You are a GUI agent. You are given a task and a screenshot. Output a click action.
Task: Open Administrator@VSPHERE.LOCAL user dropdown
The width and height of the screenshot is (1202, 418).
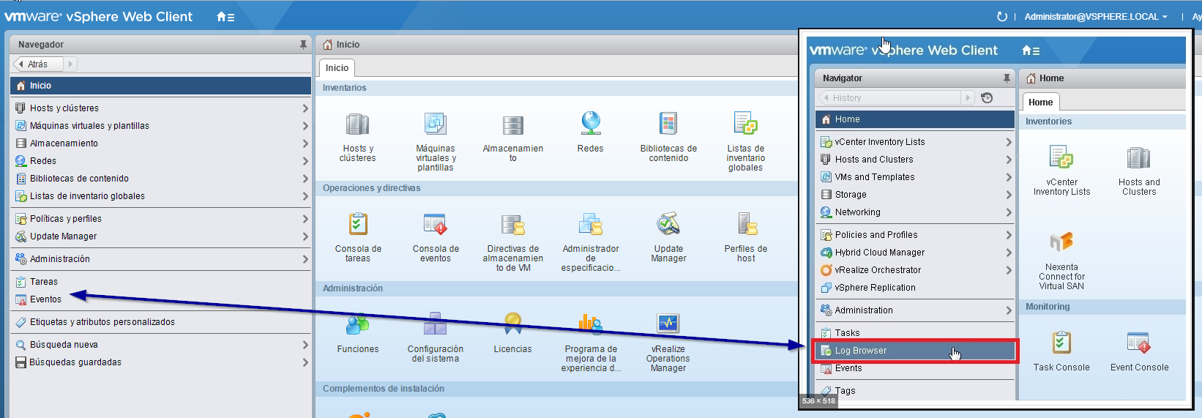1096,17
